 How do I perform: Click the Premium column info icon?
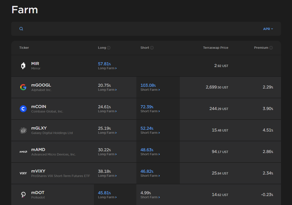click(x=271, y=48)
